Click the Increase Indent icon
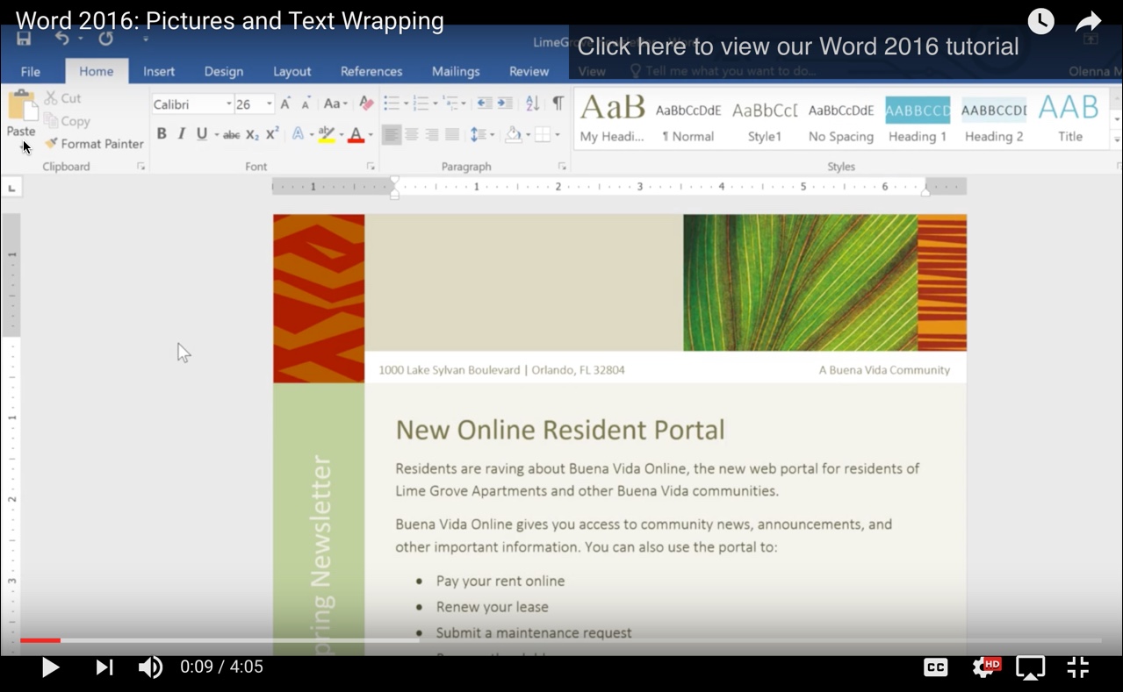 505,103
